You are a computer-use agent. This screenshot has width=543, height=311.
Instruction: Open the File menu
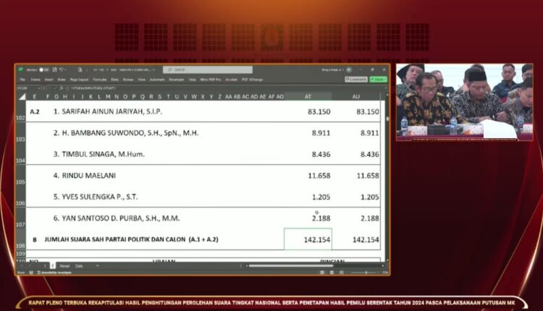click(x=22, y=79)
